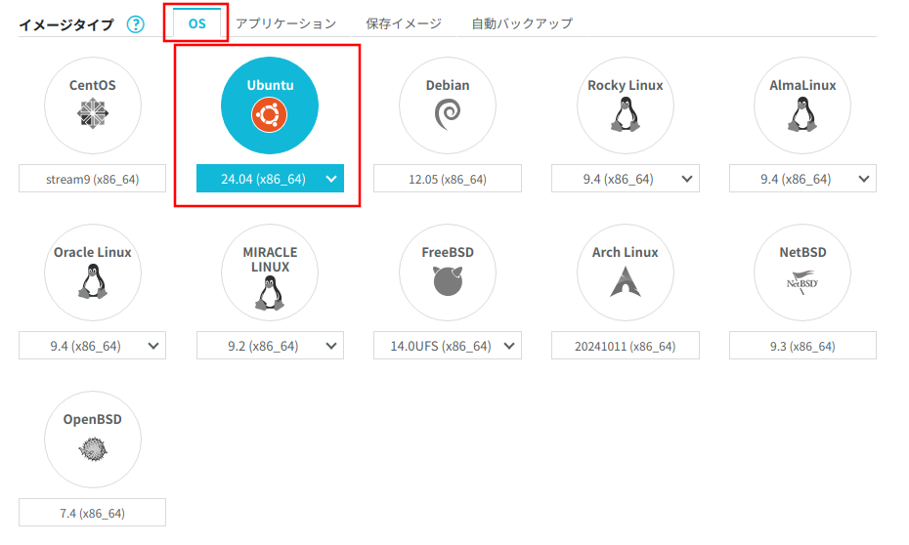909x545 pixels.
Task: Open the image type help icon
Action: tap(136, 24)
